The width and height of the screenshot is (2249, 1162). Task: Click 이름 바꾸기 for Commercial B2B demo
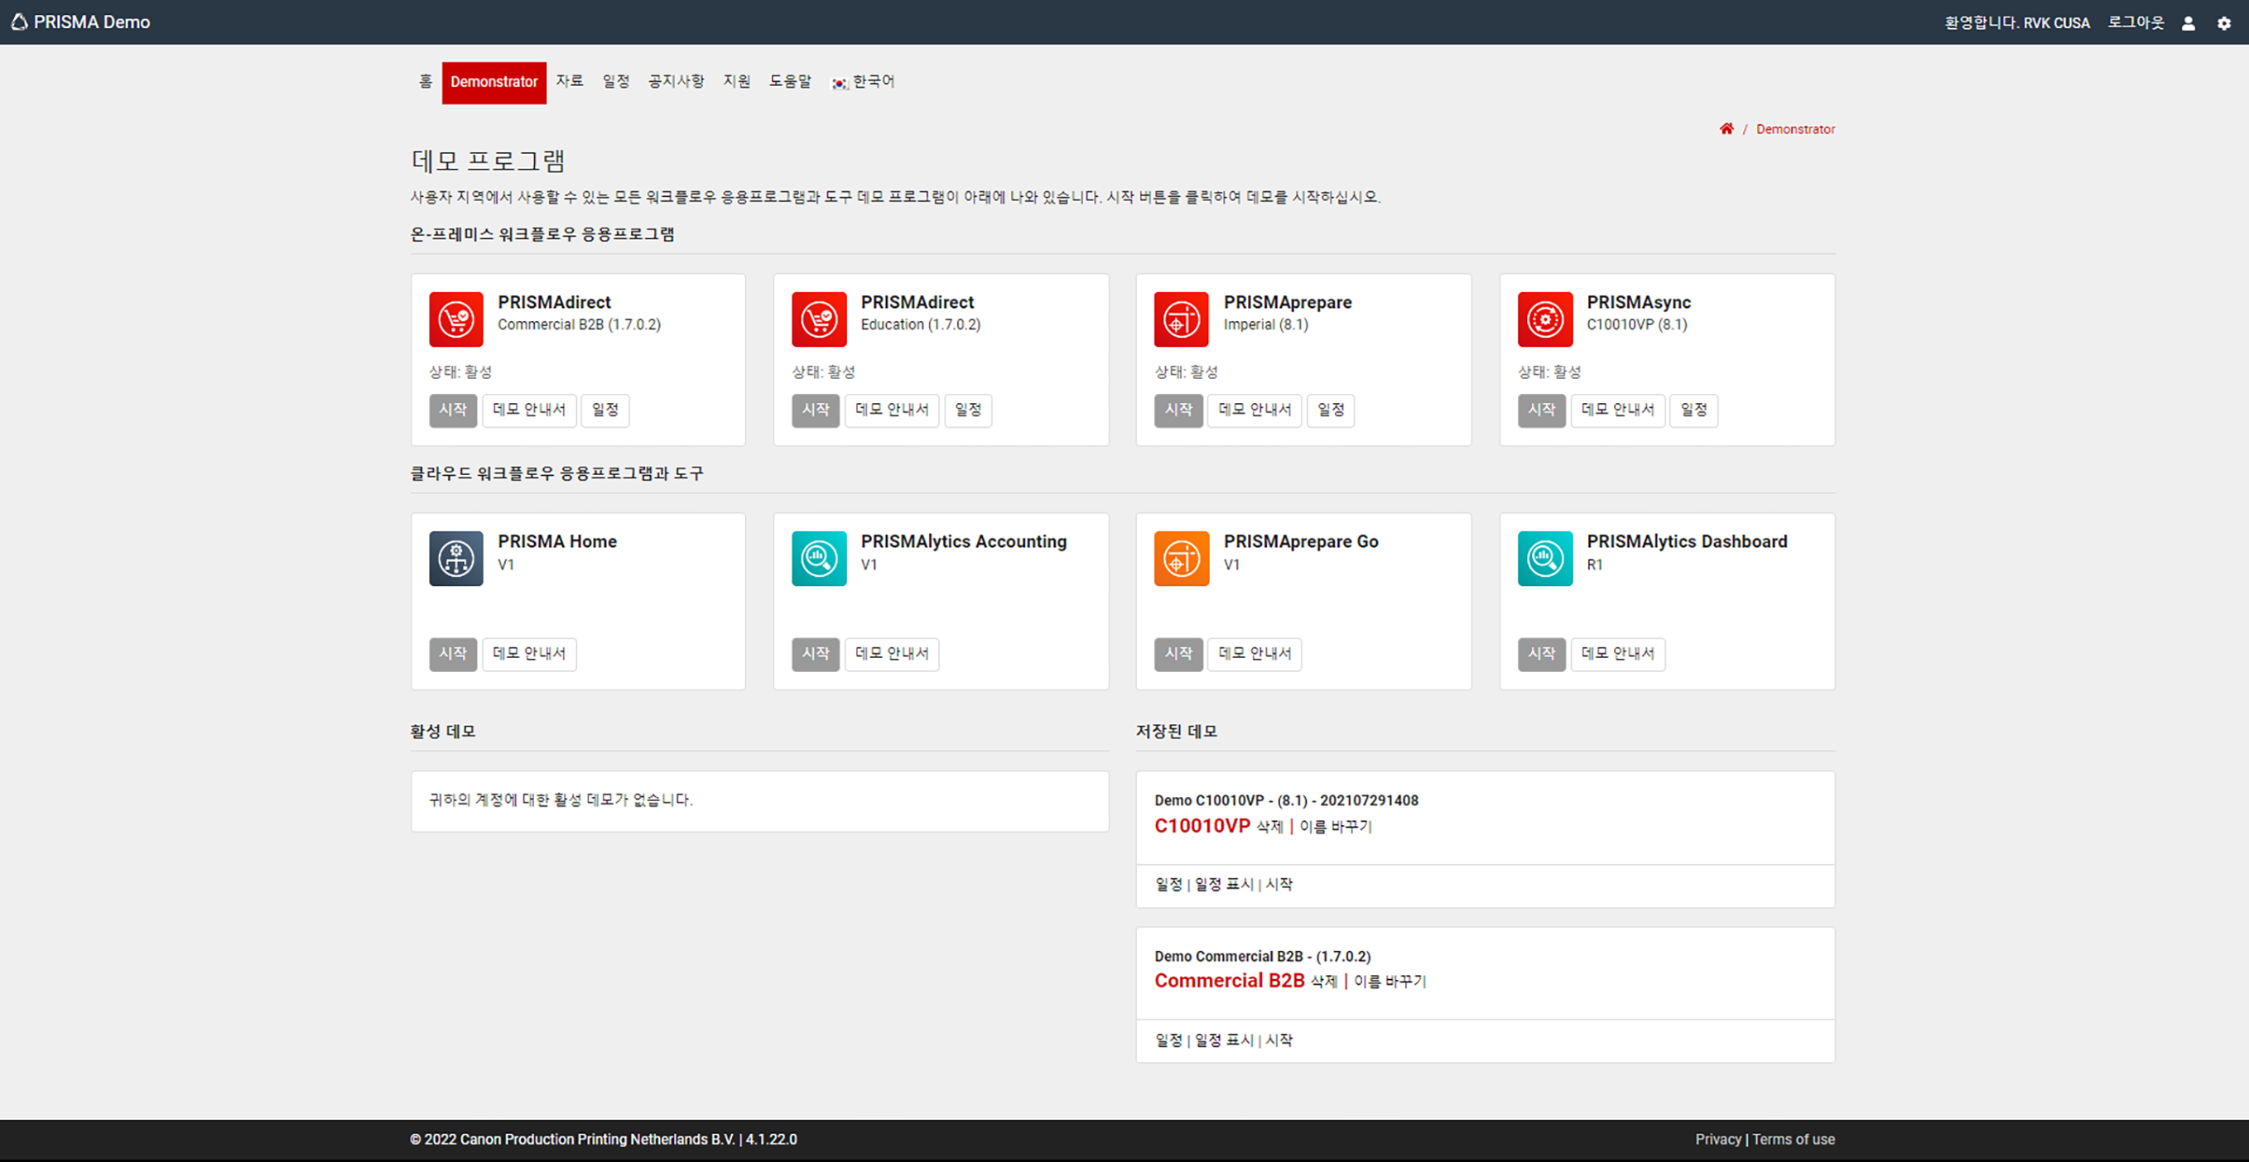click(x=1390, y=982)
